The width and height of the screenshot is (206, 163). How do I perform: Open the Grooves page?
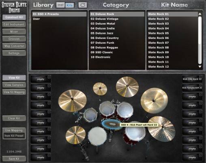[14, 39]
